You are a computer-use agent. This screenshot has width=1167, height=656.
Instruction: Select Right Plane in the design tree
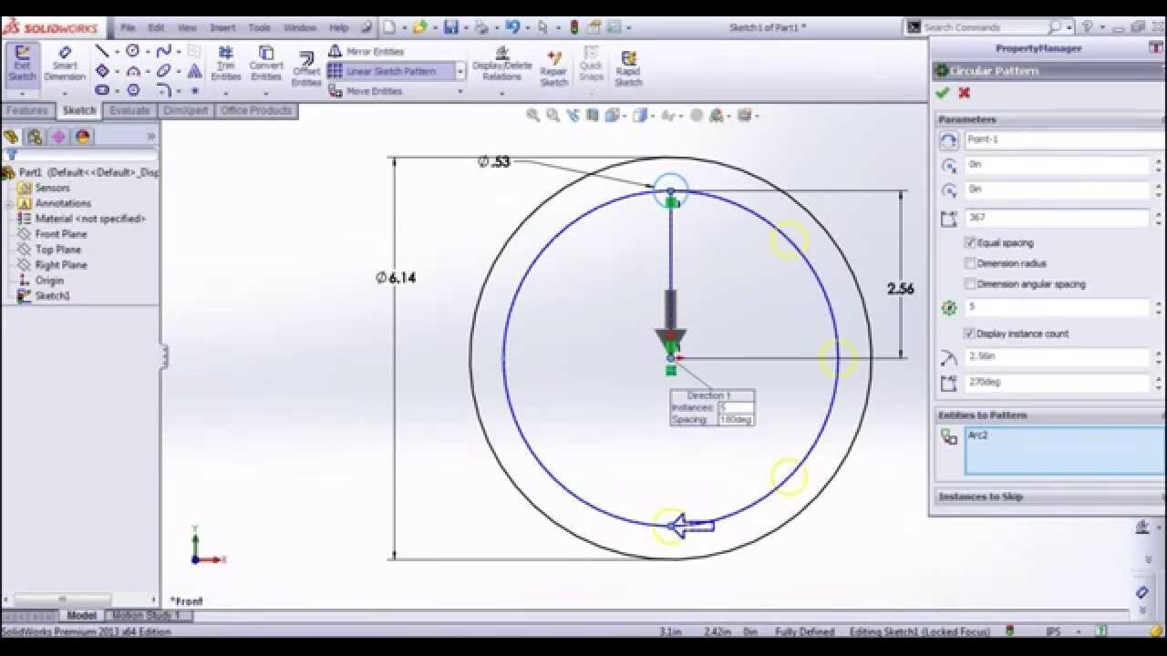point(61,265)
